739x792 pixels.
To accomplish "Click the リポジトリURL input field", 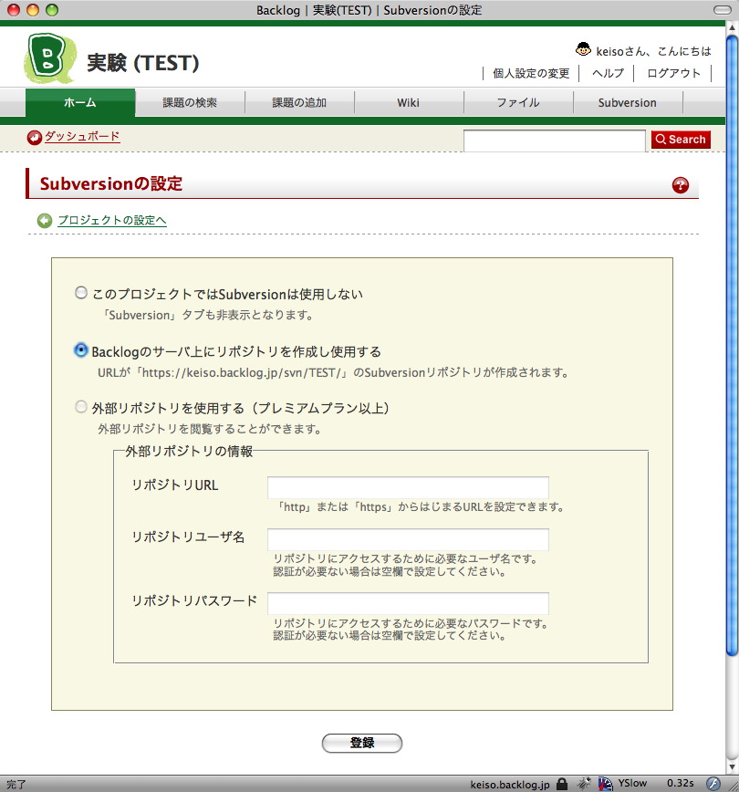I will coord(408,487).
